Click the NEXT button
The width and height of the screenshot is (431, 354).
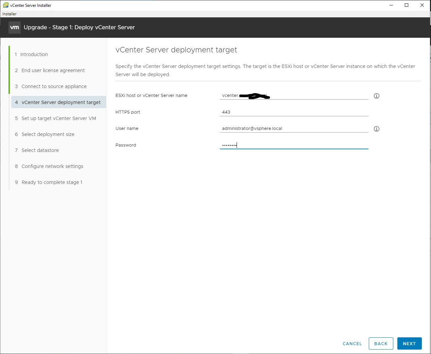409,343
